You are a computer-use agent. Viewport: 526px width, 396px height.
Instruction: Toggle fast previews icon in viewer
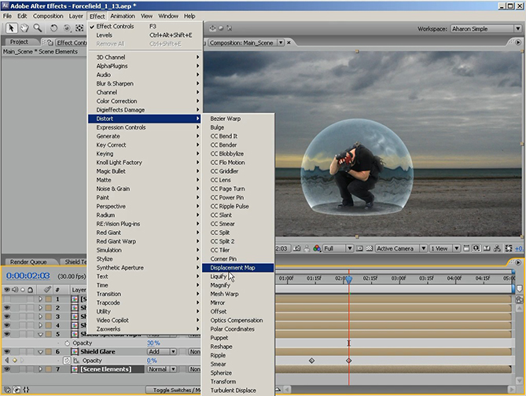(x=476, y=248)
